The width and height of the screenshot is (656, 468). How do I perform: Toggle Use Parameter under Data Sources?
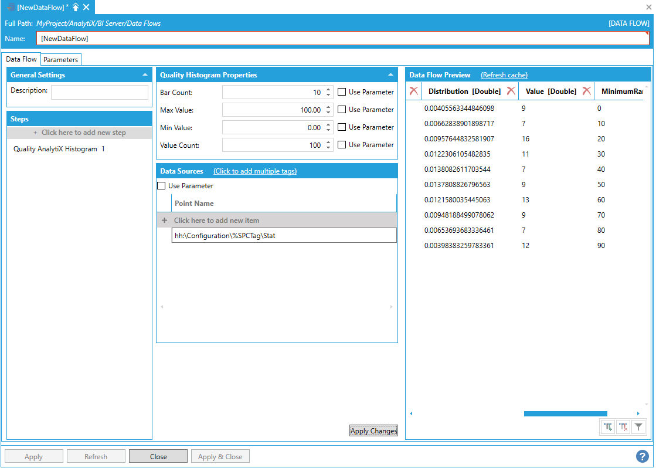[x=161, y=186]
